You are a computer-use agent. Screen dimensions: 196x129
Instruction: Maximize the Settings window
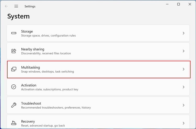[x=178, y=4]
